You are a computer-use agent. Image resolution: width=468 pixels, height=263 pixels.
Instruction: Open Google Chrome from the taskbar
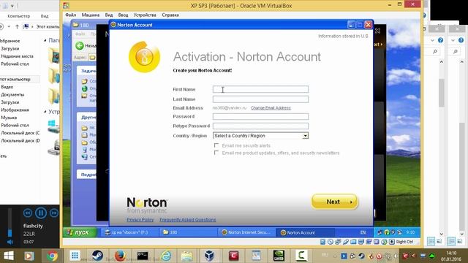click(x=52, y=256)
